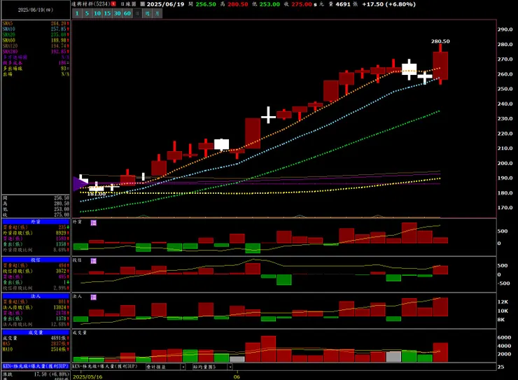Image resolution: width=518 pixels, height=380 pixels.
Task: Switch to the daily (日) chart button
Action: click(x=137, y=13)
